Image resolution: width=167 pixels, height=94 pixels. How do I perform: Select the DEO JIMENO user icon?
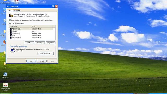[x=11, y=33]
